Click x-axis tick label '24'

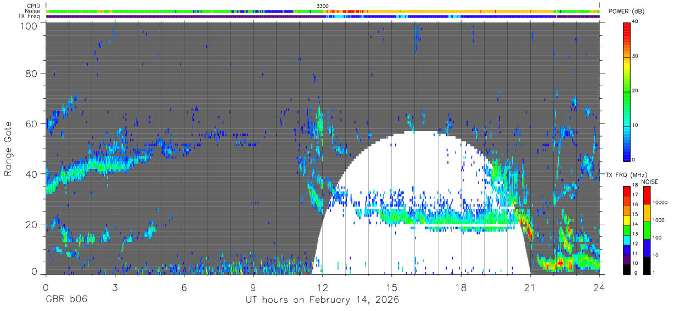click(599, 287)
